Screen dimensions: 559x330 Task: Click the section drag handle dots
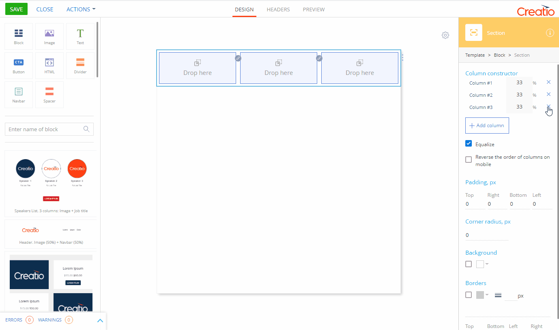[402, 57]
